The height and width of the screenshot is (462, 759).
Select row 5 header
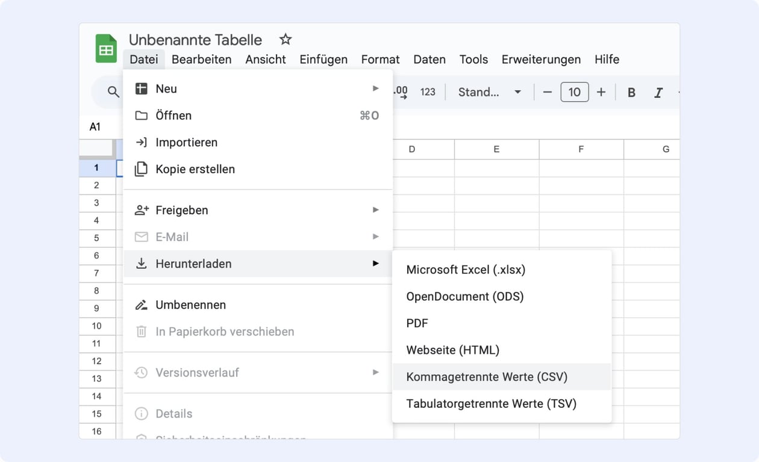[x=97, y=238]
